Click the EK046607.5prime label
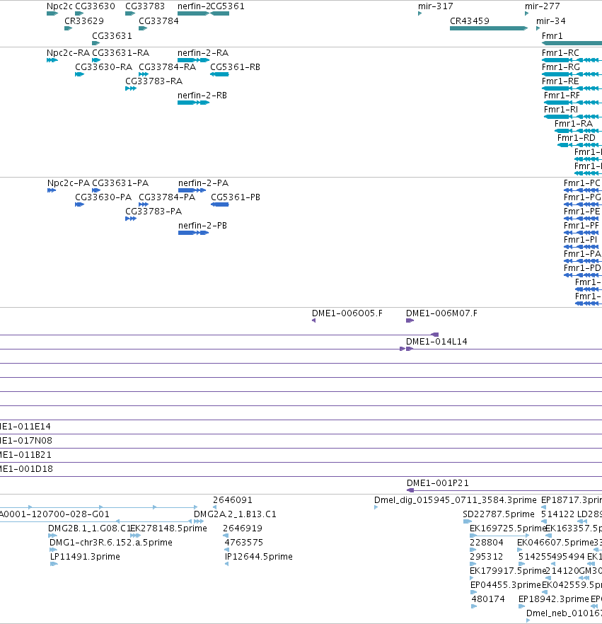The image size is (602, 624). 555,543
